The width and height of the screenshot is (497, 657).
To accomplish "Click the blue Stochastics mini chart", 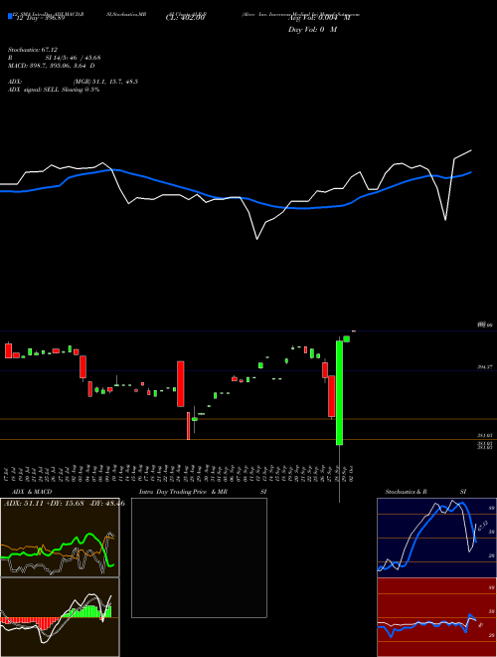I will pyautogui.click(x=436, y=538).
